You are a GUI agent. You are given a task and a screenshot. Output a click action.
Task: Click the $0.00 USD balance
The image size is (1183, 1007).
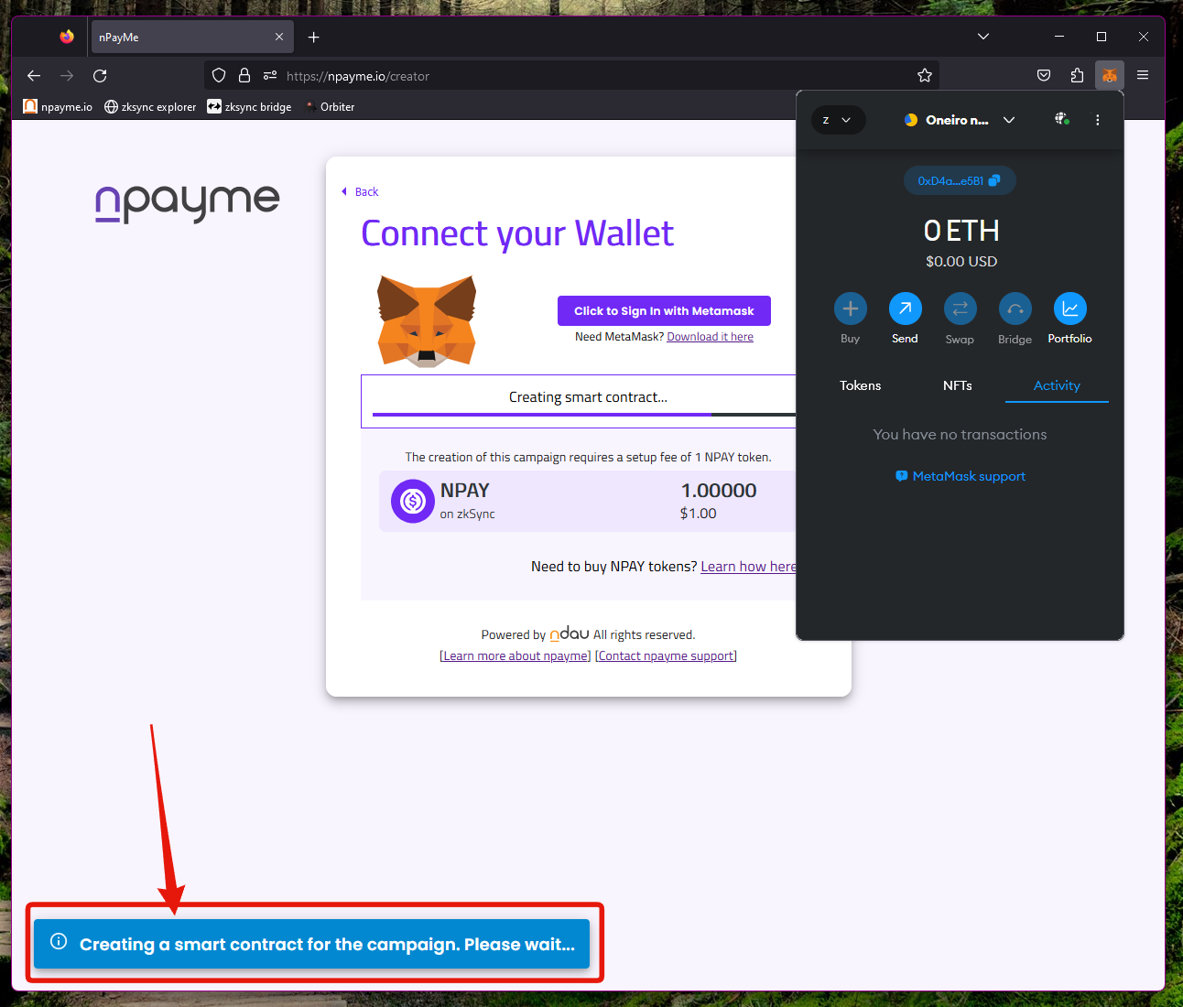(961, 262)
